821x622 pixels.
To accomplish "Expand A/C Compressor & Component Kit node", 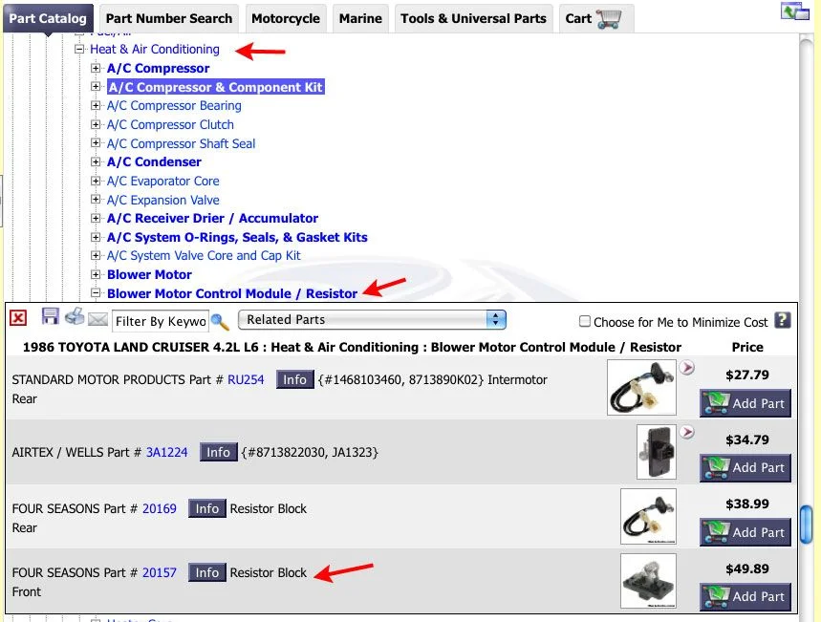I will coord(96,86).
